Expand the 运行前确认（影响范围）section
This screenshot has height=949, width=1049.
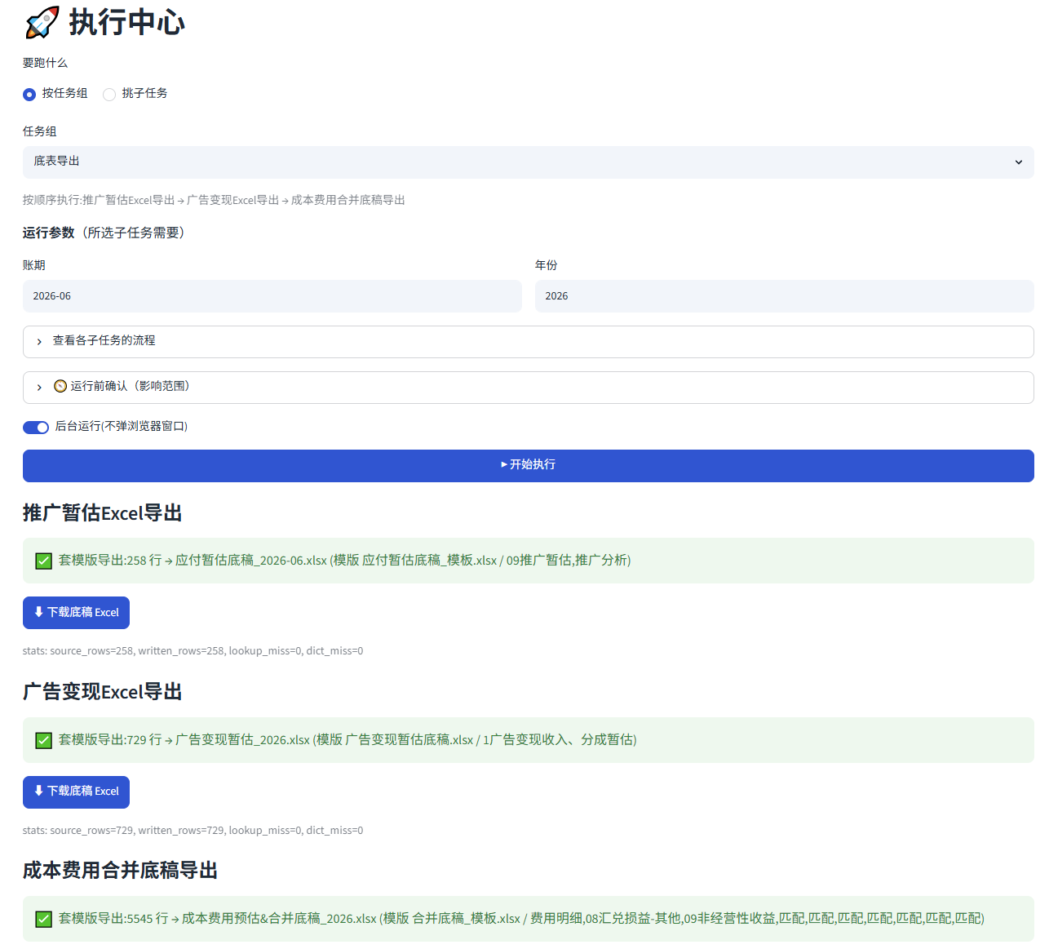click(x=529, y=388)
